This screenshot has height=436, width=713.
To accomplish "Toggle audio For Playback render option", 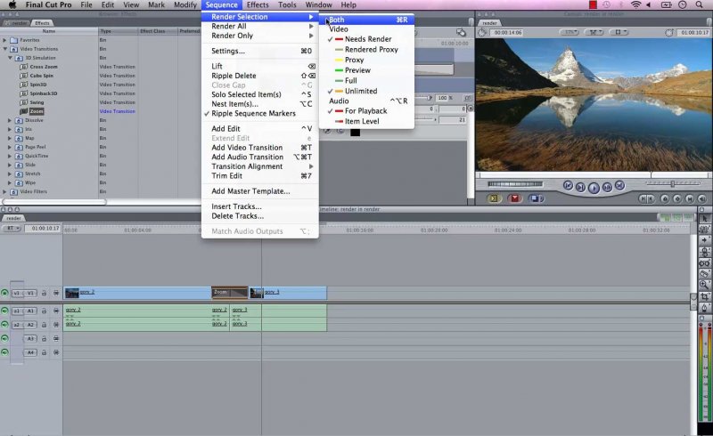I will 365,110.
